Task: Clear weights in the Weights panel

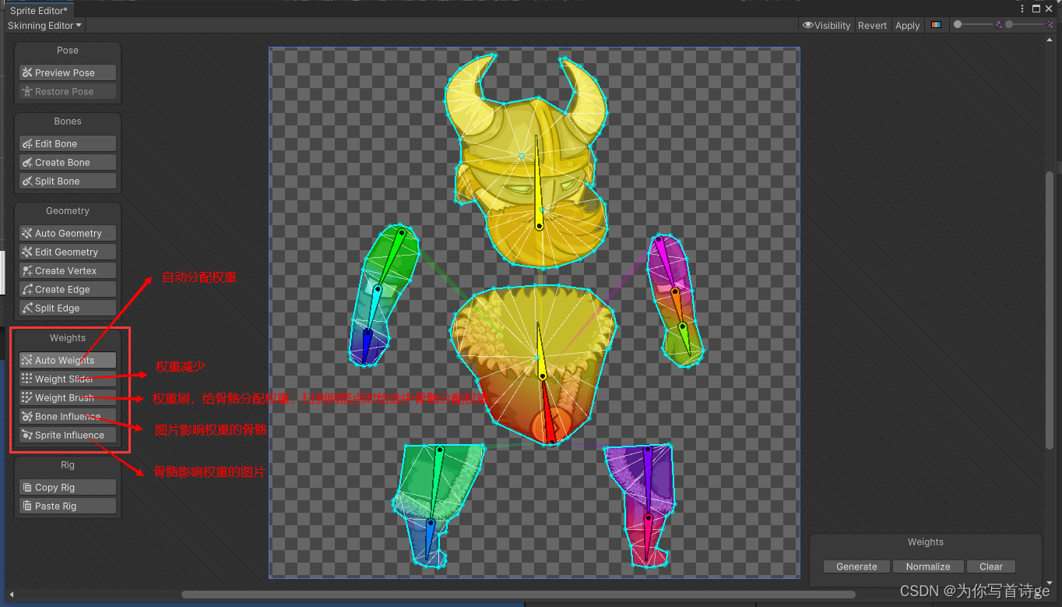Action: pyautogui.click(x=991, y=566)
